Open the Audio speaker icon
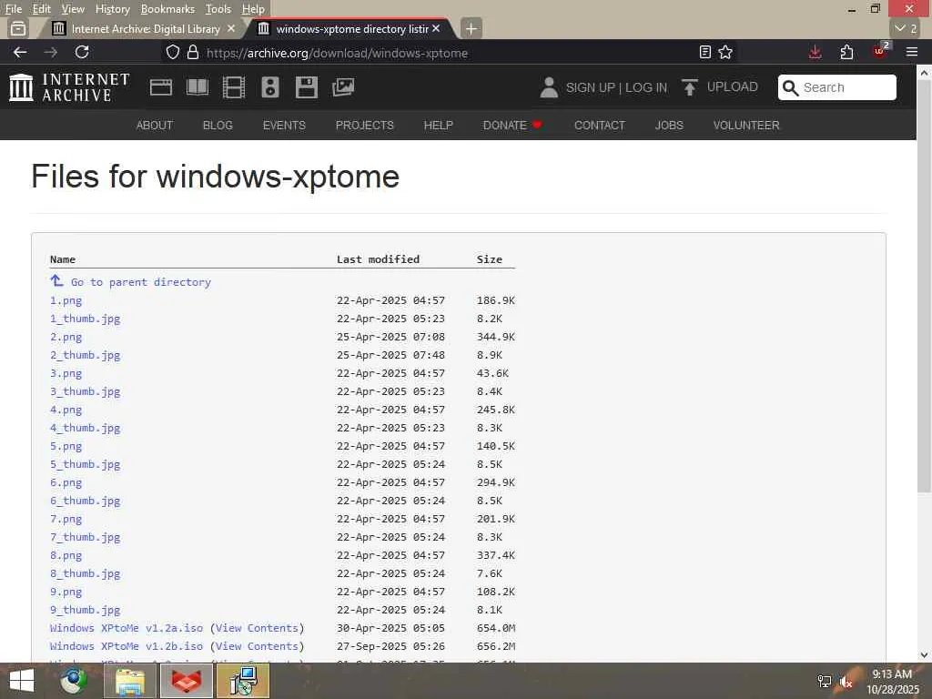This screenshot has height=699, width=932. coord(269,87)
